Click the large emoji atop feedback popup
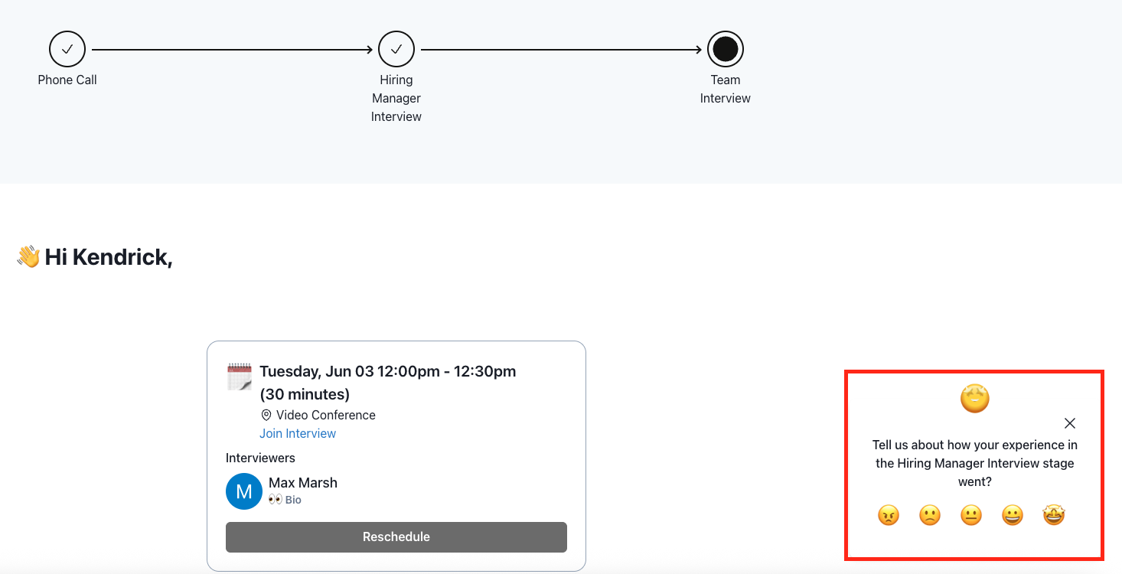1122x574 pixels. [975, 398]
